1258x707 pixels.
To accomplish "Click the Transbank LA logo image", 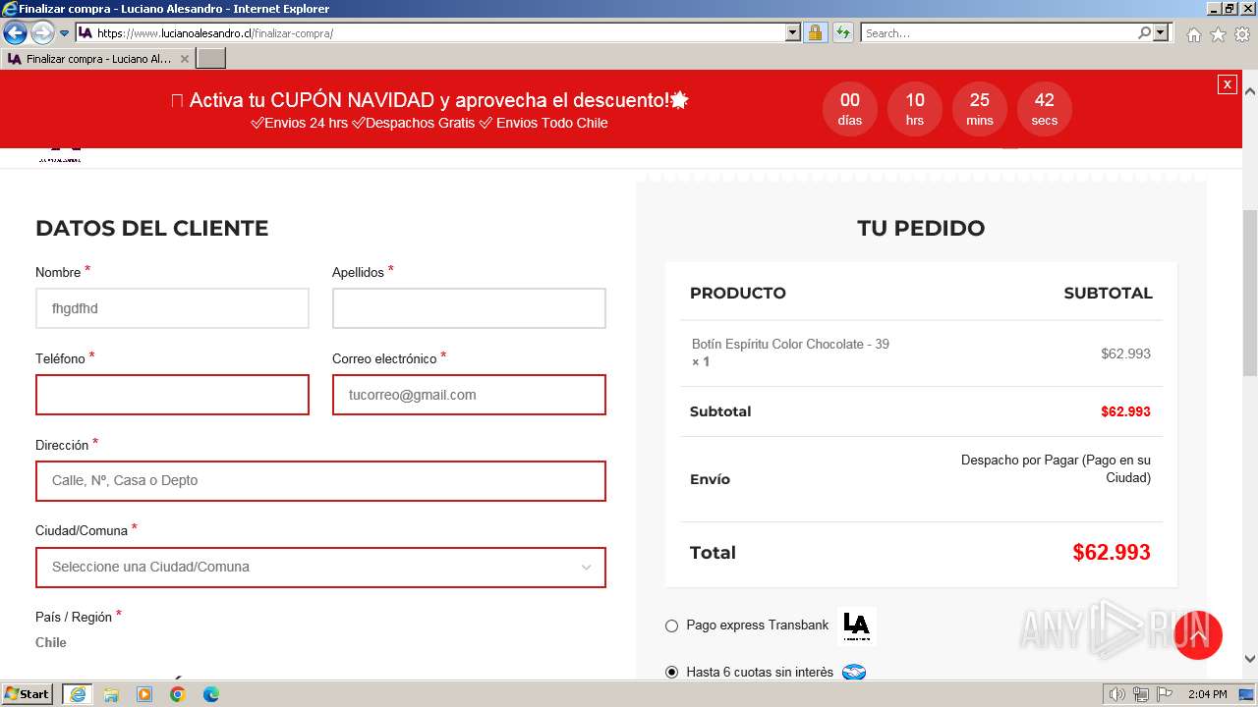I will 856,625.
